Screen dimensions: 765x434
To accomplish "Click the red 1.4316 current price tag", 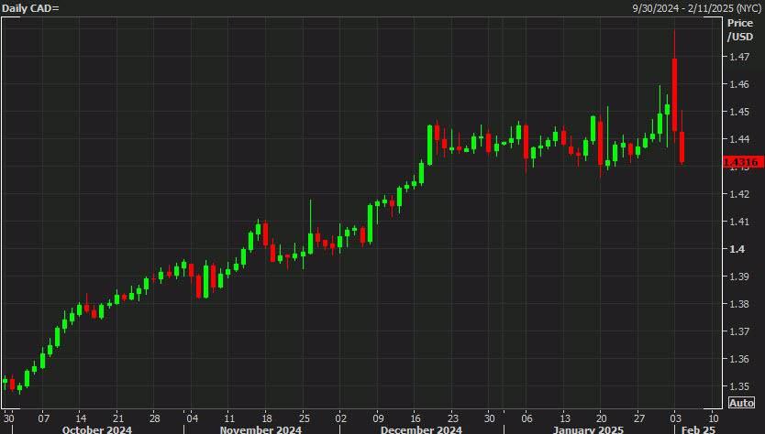I will (x=743, y=162).
